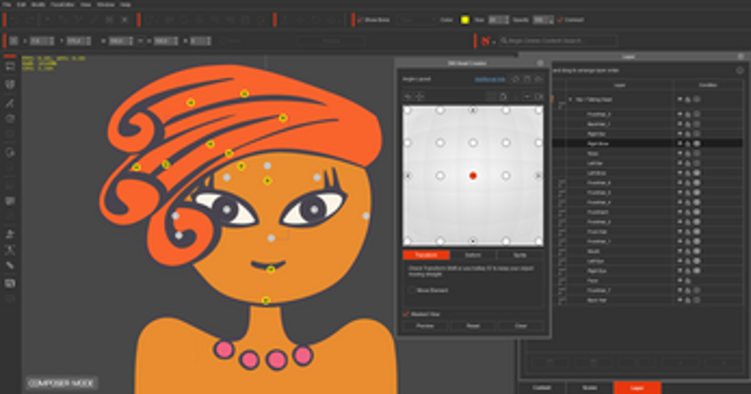
Task: Hide the Face layer with its eye icon
Action: coord(679,280)
